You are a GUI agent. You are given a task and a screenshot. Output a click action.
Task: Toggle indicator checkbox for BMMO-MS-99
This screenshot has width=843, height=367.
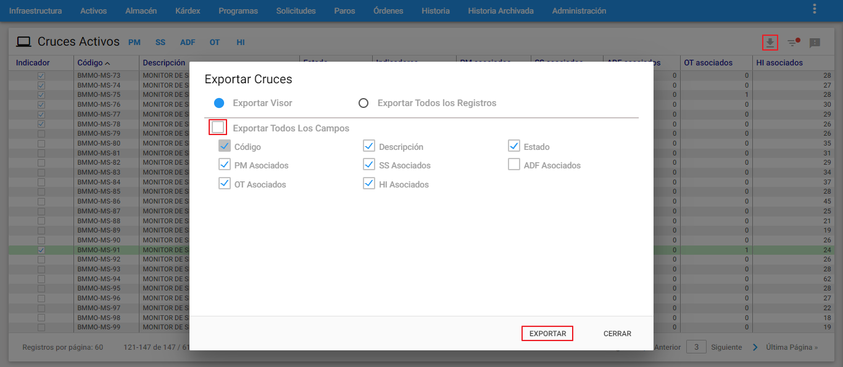click(x=41, y=328)
